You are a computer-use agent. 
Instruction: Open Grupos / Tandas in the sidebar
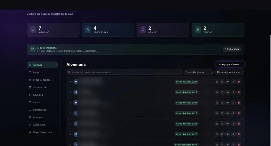(42, 80)
